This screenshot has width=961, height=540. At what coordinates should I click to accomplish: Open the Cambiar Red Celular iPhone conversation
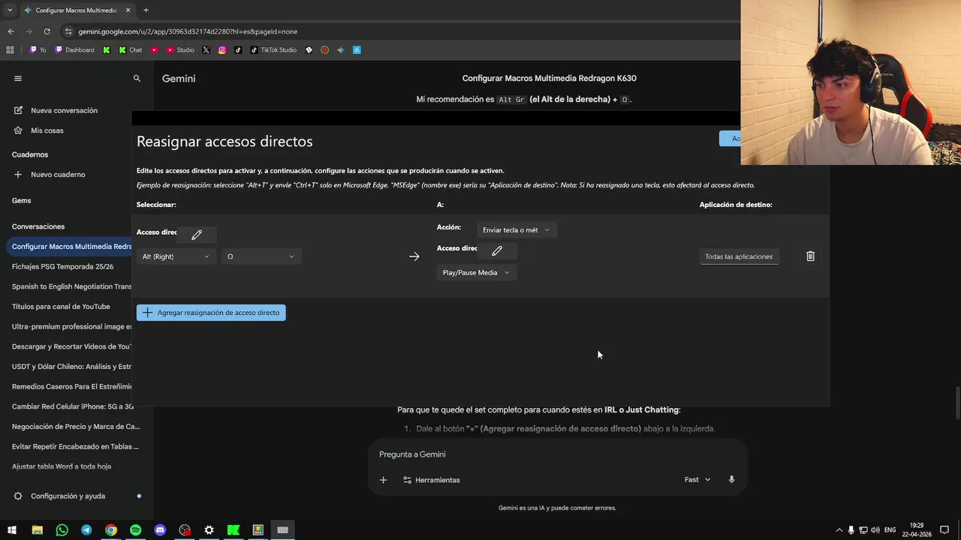72,406
